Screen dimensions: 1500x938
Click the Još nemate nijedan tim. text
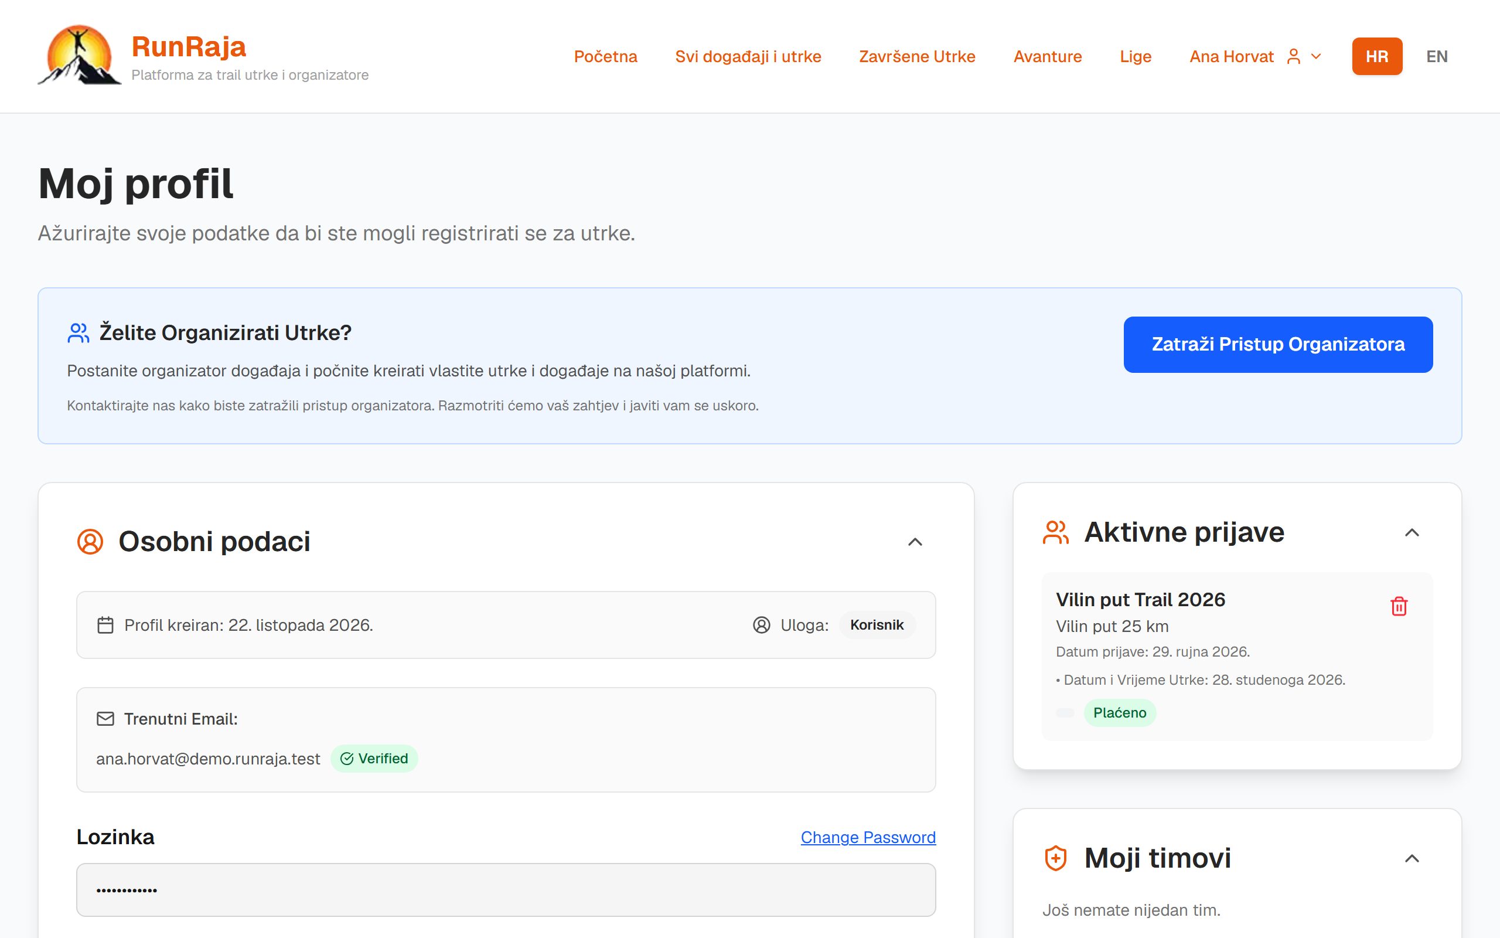1131,910
